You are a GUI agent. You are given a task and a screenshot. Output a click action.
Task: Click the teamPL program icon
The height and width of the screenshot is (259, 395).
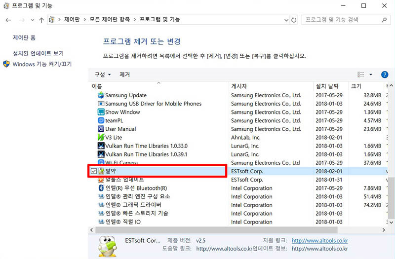101,120
